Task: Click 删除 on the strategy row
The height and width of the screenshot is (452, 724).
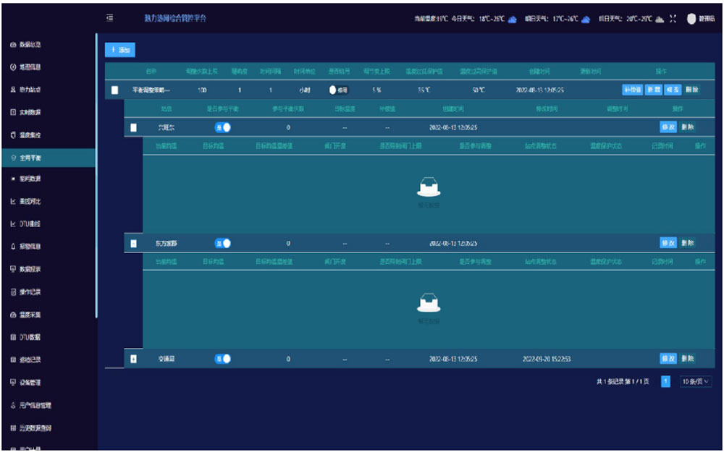Action: [x=691, y=90]
